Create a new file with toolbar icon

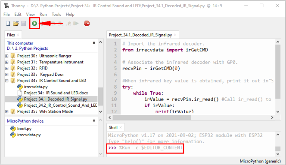click(x=8, y=24)
